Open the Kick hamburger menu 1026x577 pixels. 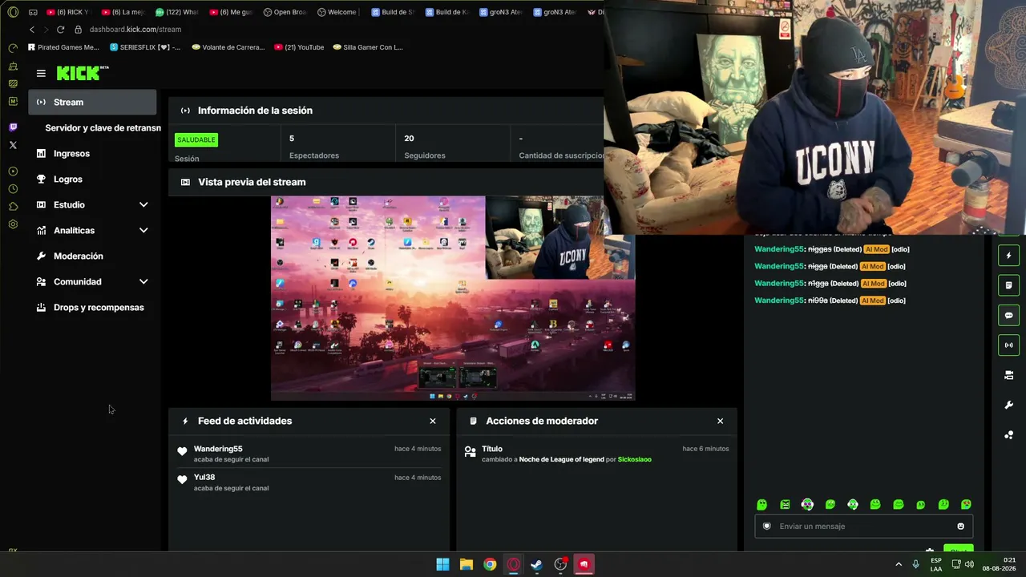point(41,73)
